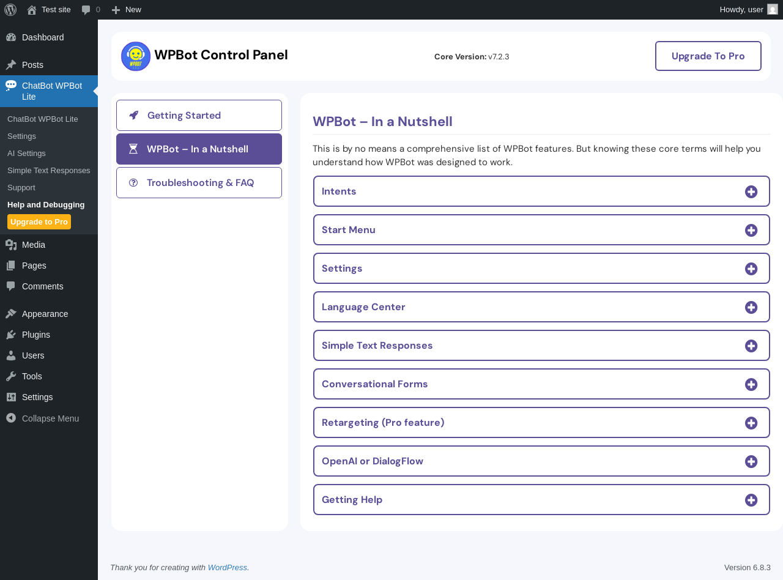Viewport: 783px width, 580px height.
Task: Open AI Settings in the sidebar submenu
Action: pos(26,153)
